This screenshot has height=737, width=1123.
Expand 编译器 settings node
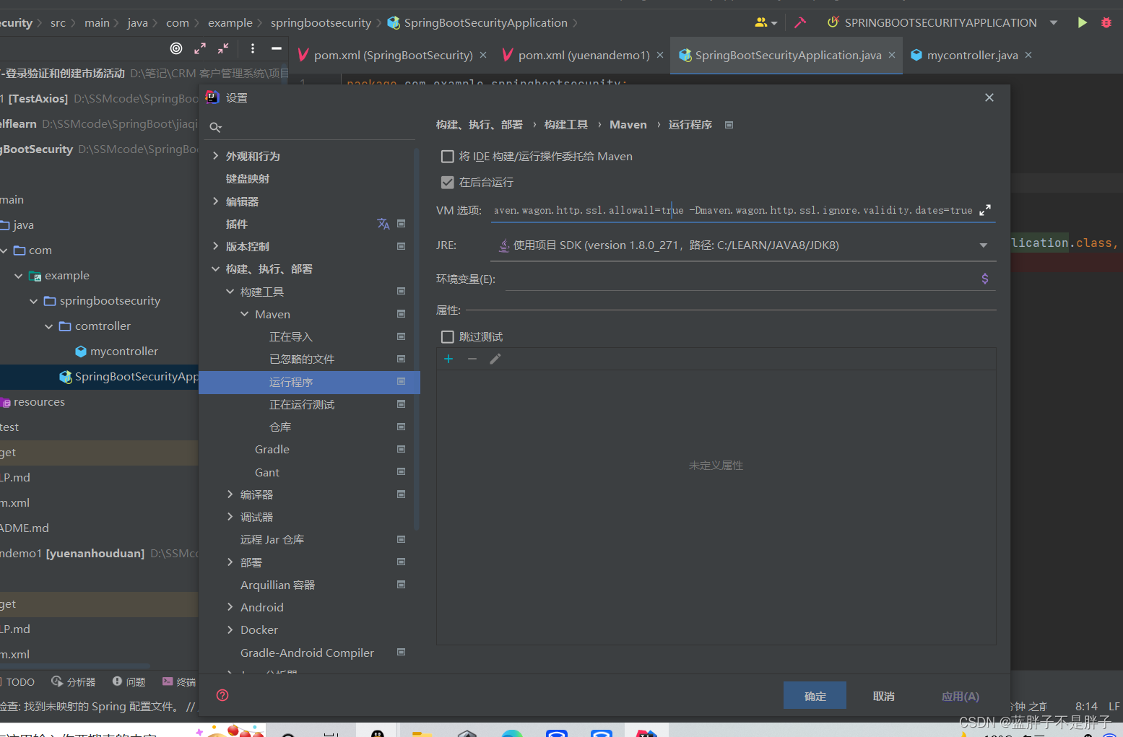click(230, 494)
